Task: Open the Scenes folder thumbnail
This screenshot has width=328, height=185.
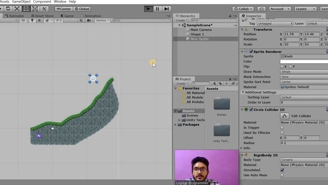Action: coord(222,103)
